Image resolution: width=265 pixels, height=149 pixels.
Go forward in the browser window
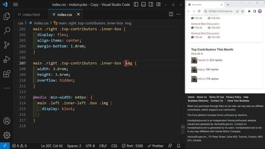click(x=194, y=11)
